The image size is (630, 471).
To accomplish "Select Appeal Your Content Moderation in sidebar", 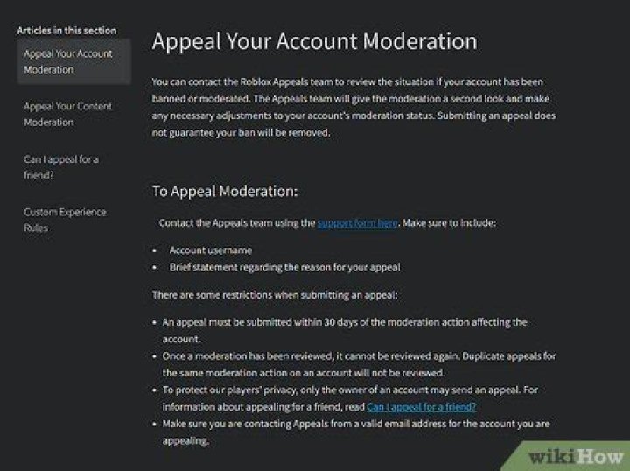I will coord(68,114).
